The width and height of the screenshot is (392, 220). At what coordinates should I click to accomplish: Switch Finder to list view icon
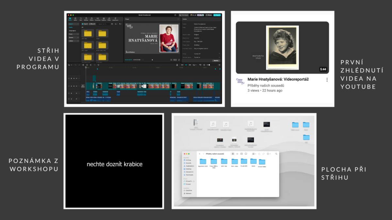pos(237,154)
